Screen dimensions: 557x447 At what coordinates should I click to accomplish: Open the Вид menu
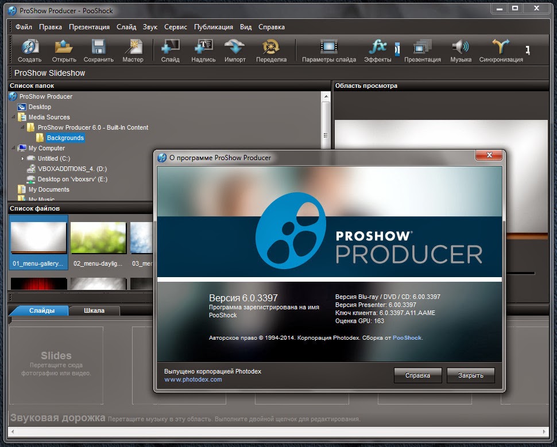click(245, 27)
